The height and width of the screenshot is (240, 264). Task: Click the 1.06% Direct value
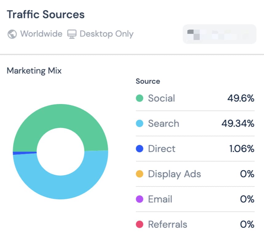pyautogui.click(x=242, y=149)
